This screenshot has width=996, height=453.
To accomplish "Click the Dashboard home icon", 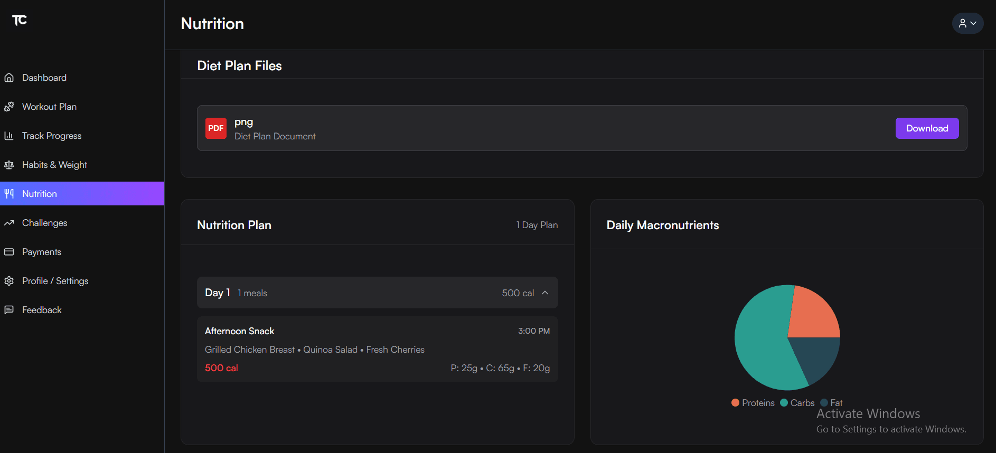I will 9,78.
